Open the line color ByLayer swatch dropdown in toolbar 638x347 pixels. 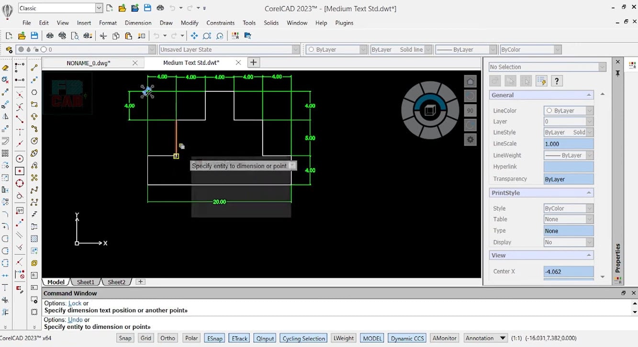coord(363,49)
